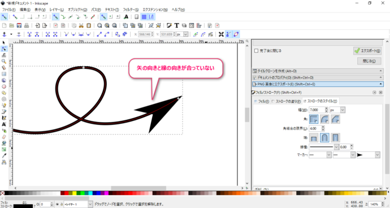Select the Selector arrow tool
The image size is (390, 208).
[x=4, y=42]
